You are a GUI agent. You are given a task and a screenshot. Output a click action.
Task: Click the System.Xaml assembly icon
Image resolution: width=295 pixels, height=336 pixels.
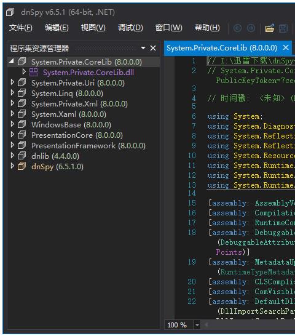pos(22,114)
